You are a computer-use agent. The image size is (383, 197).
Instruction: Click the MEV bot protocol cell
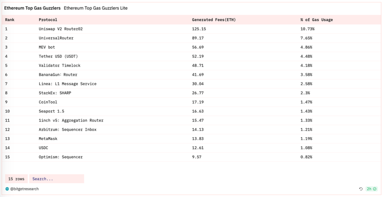pos(47,47)
